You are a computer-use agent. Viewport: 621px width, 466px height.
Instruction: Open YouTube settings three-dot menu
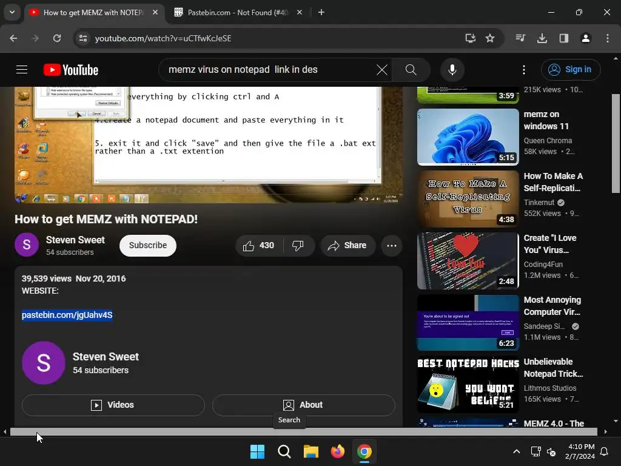[x=523, y=70]
